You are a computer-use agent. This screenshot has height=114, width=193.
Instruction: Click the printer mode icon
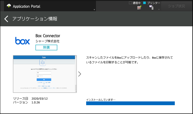click(x=151, y=8)
